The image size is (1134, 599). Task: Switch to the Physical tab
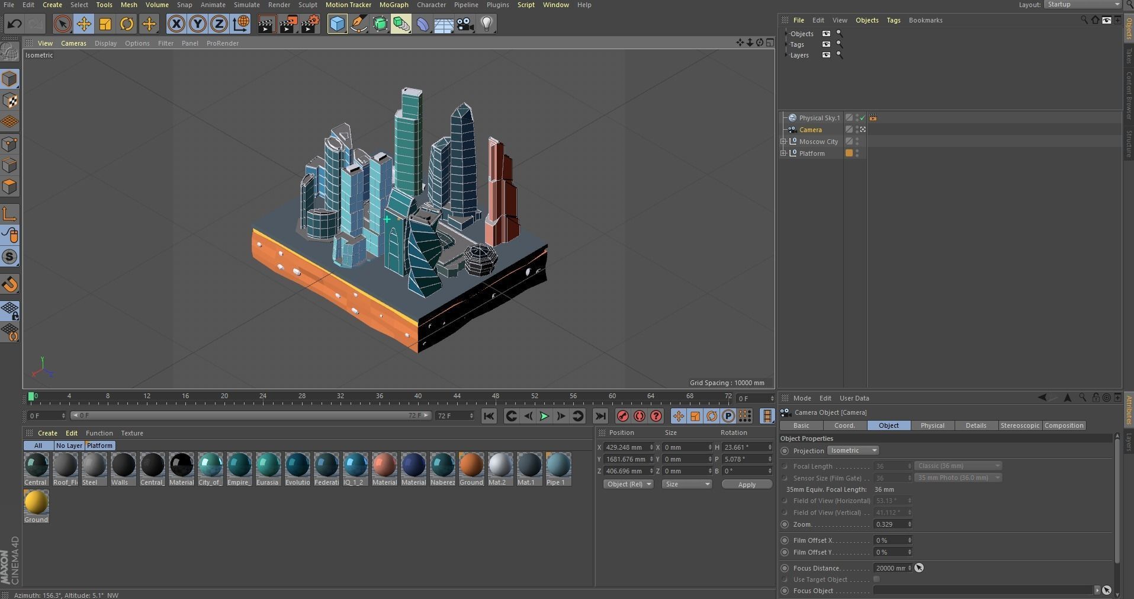(x=932, y=426)
